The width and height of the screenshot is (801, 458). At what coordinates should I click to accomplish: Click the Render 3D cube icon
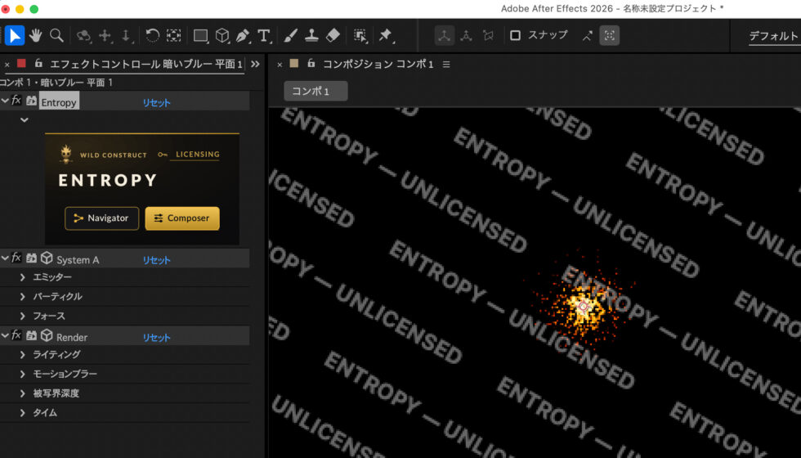click(x=47, y=335)
